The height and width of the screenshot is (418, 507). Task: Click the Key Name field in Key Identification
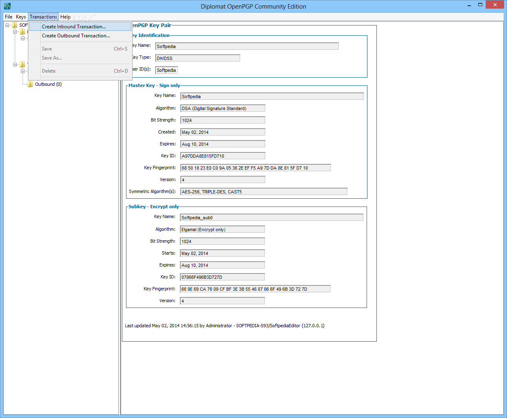(247, 46)
